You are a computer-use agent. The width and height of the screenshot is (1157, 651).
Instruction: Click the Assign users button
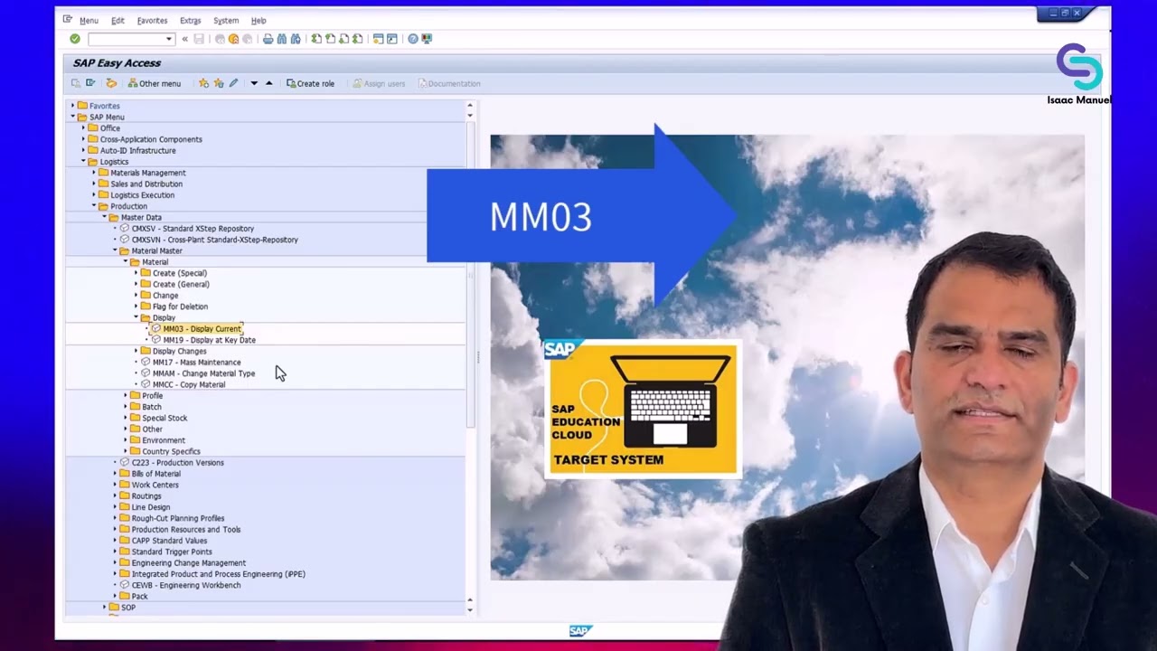[379, 83]
